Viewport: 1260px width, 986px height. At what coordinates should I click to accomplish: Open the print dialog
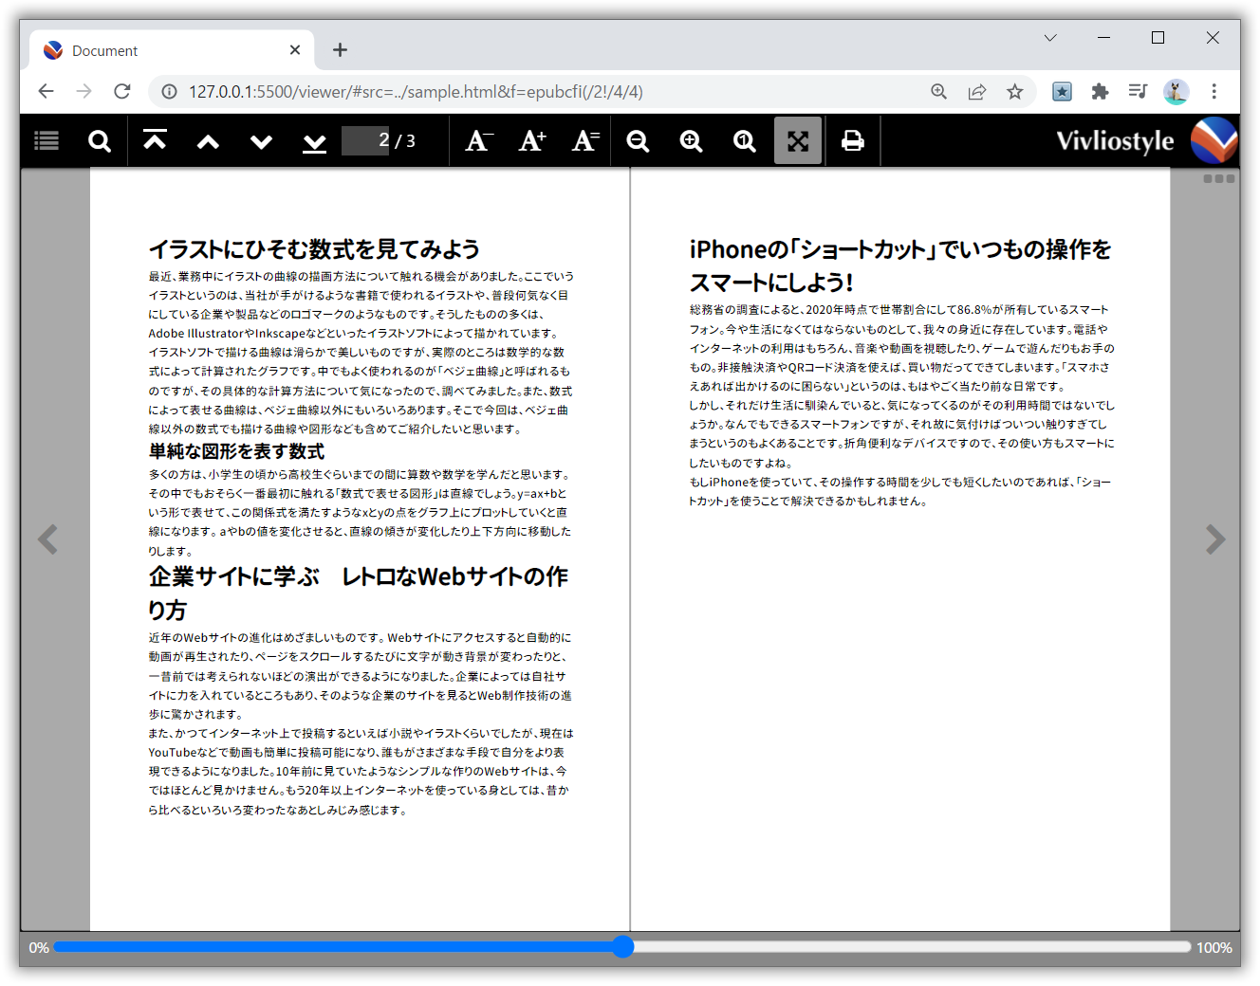pyautogui.click(x=852, y=140)
